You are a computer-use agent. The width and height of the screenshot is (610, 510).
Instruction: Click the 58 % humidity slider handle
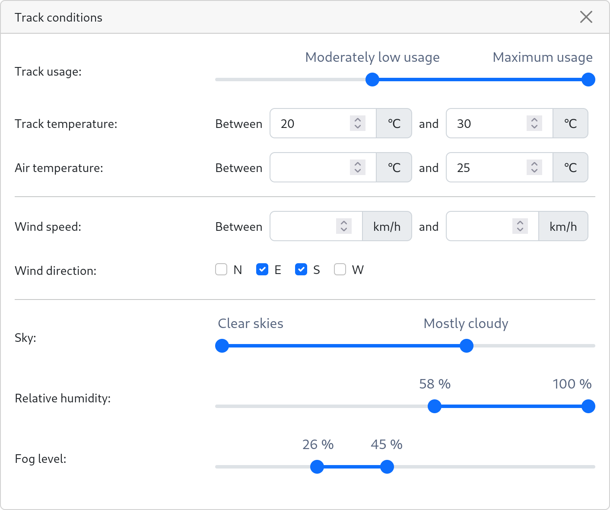point(434,406)
